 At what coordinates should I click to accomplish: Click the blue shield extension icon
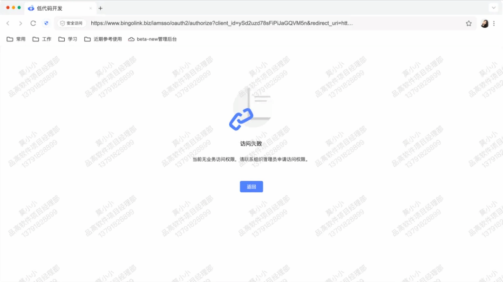tap(46, 23)
